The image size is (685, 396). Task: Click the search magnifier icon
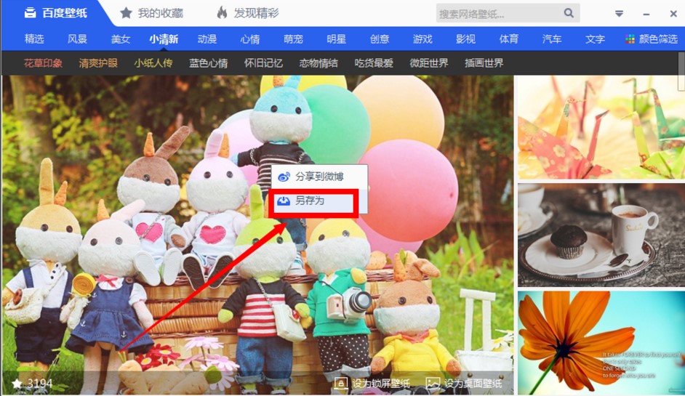pos(569,13)
